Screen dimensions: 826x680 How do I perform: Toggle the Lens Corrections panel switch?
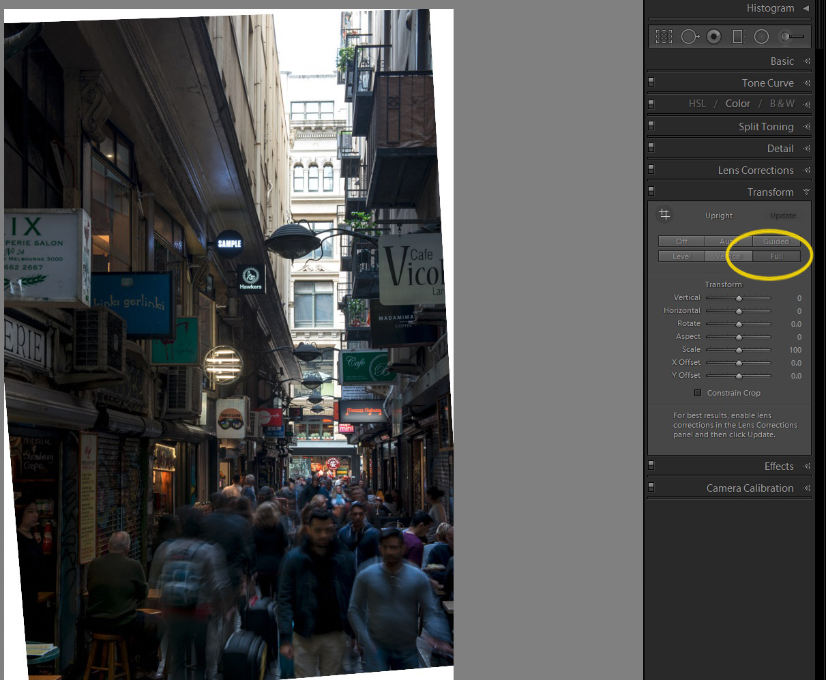651,170
